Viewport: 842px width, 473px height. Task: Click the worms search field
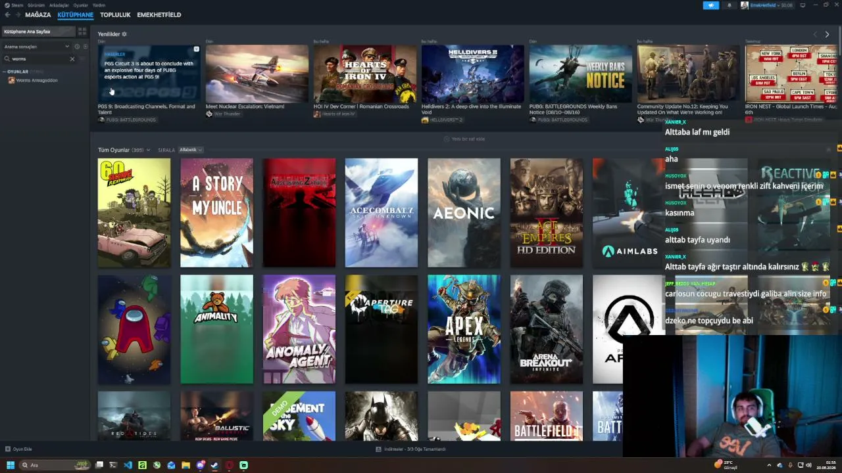(x=39, y=59)
